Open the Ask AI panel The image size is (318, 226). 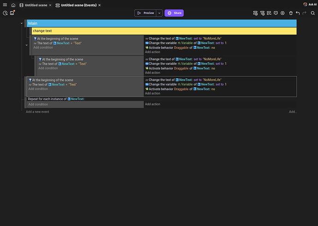[x=309, y=4]
